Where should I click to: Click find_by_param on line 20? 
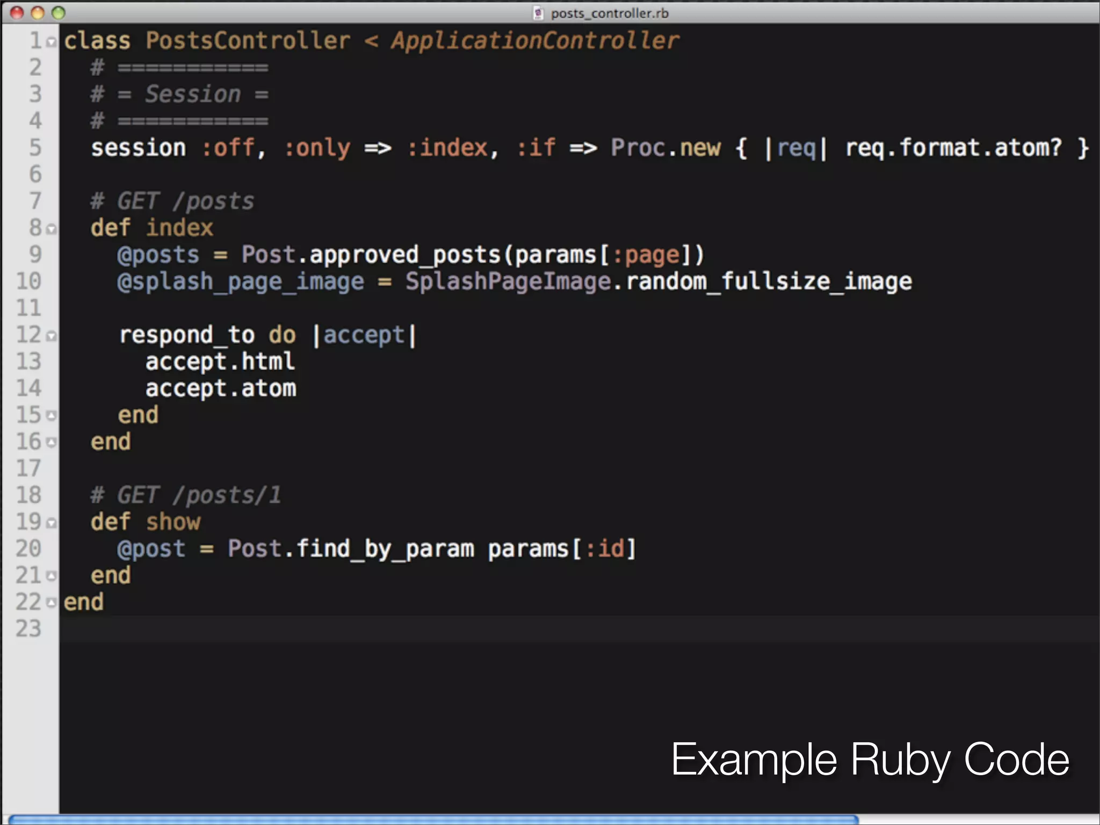(x=385, y=549)
